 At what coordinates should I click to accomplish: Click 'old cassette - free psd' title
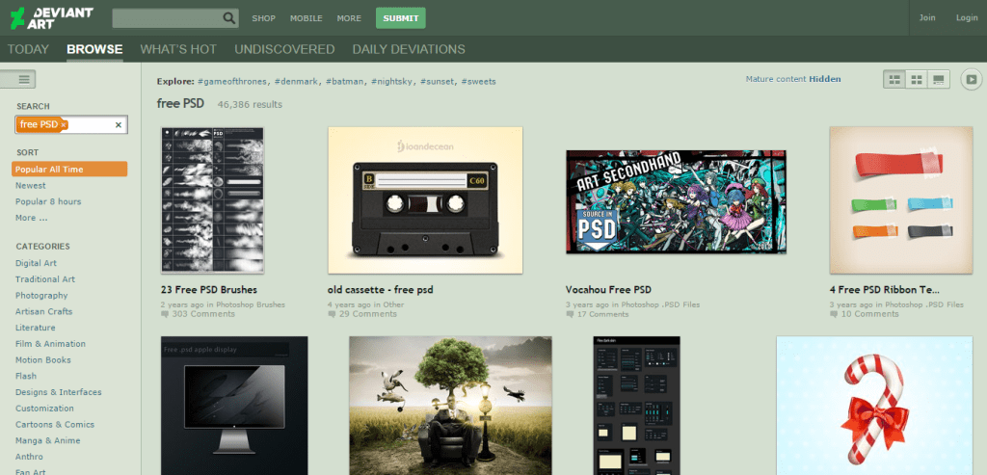click(380, 290)
